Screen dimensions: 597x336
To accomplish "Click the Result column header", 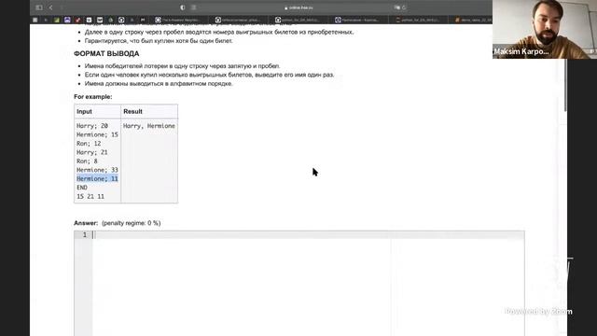I will coord(132,112).
